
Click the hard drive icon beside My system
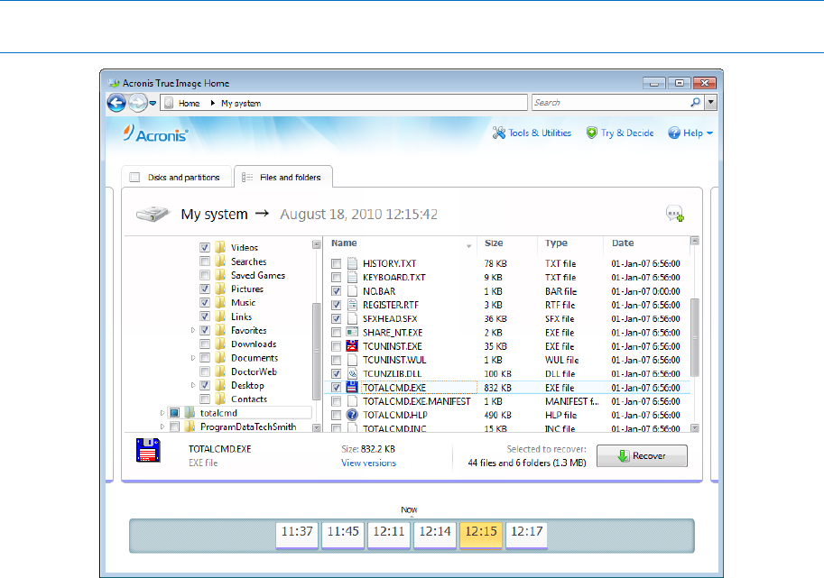[153, 214]
